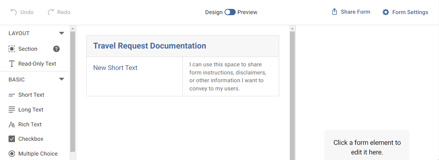Click the Rich Text label
439x160 pixels.
click(x=30, y=124)
